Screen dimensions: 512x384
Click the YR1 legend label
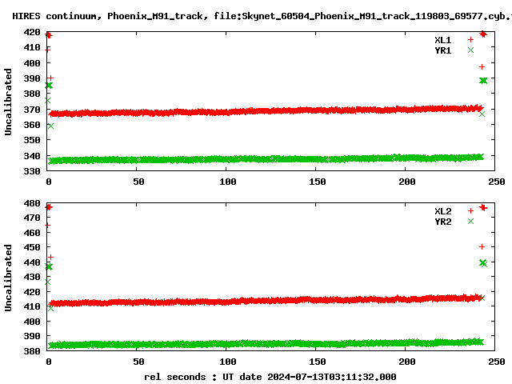pyautogui.click(x=442, y=50)
